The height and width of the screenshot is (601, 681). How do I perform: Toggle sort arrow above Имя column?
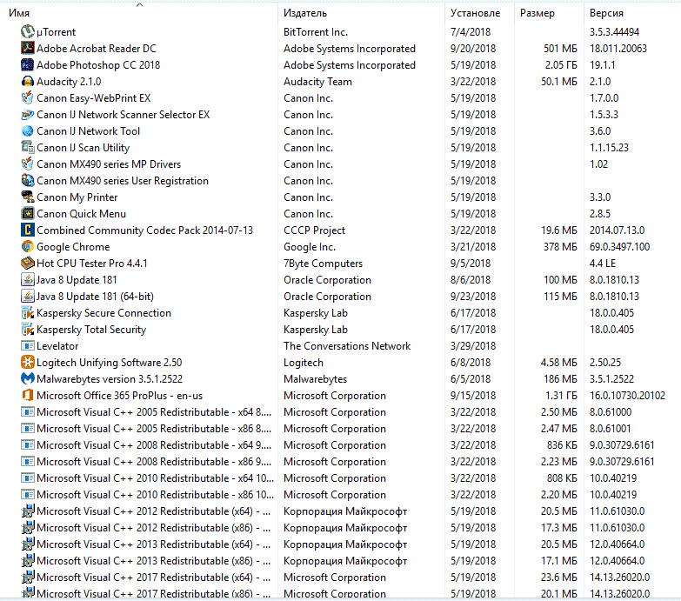[x=139, y=4]
